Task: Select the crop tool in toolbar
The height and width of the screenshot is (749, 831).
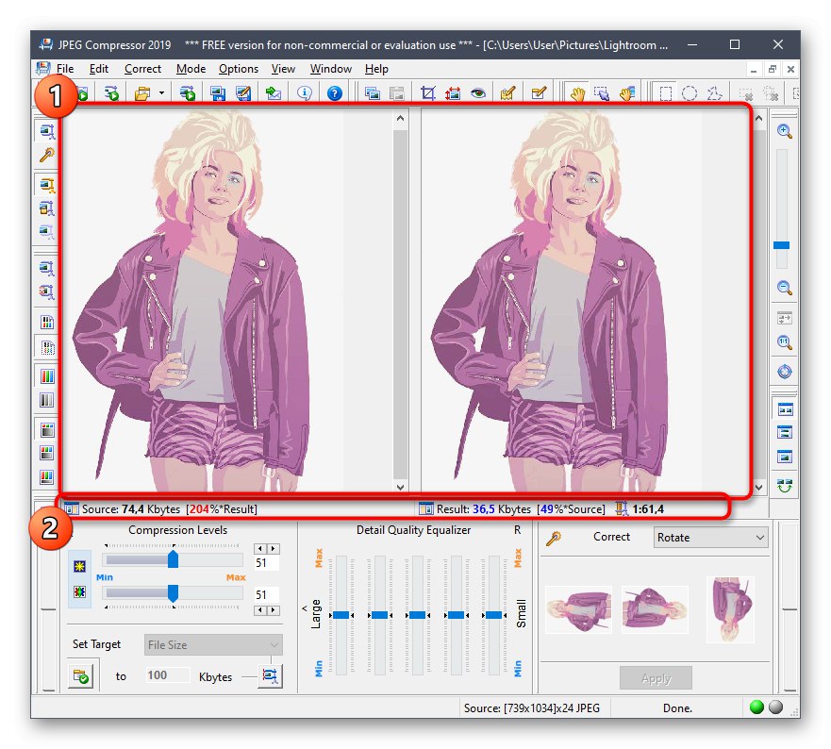Action: [x=427, y=93]
